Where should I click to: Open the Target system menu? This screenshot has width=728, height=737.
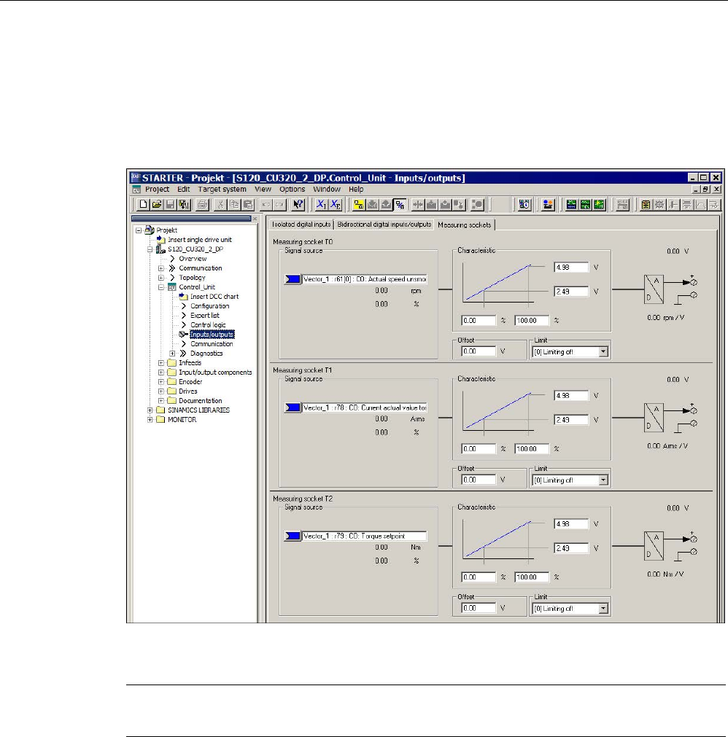[x=222, y=189]
